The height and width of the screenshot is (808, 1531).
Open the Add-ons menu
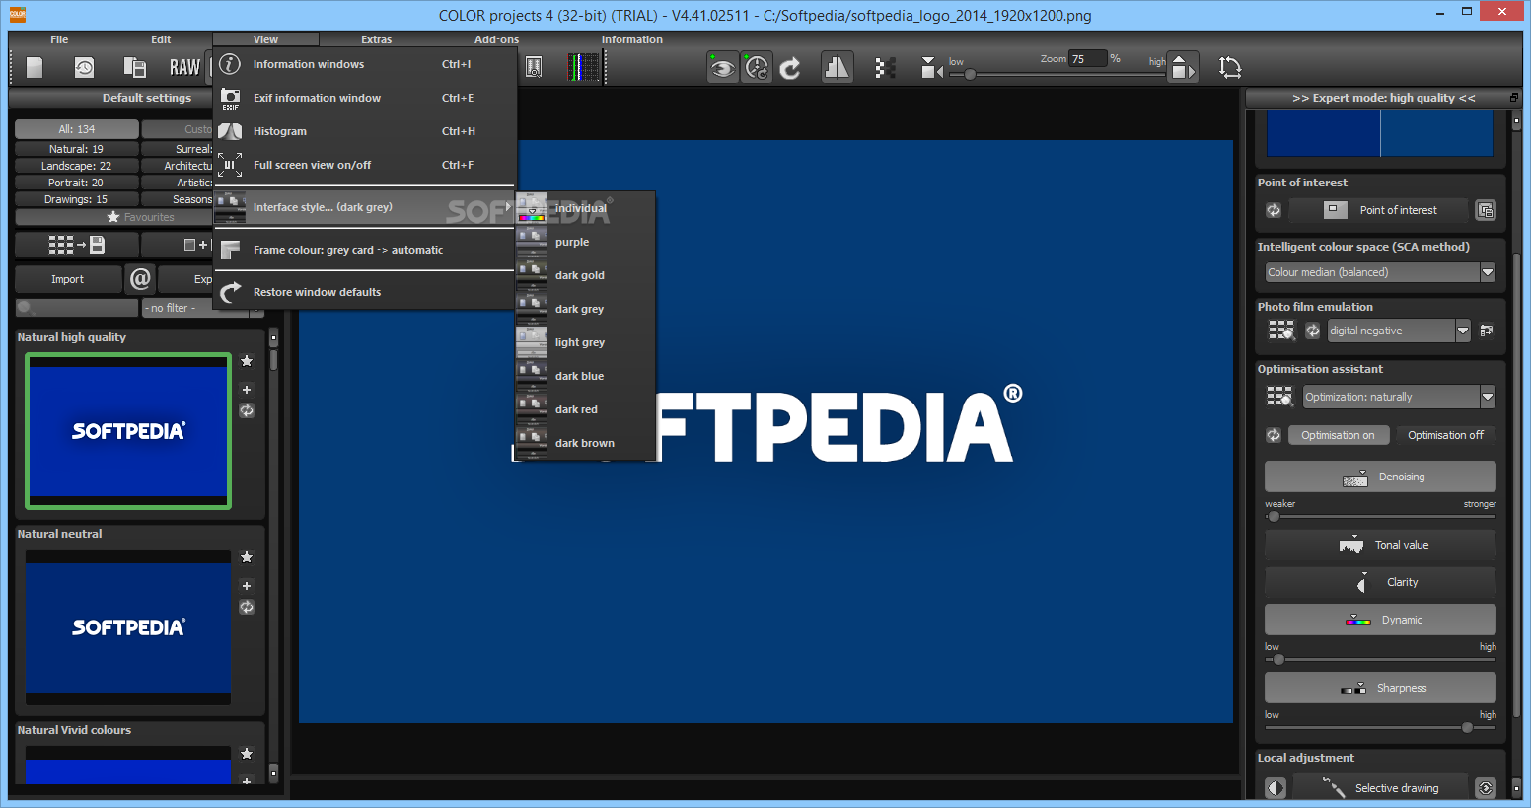coord(496,39)
